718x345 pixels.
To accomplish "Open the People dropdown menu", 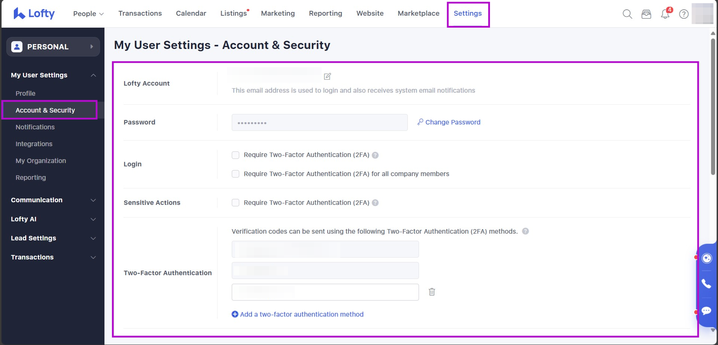I will [88, 13].
